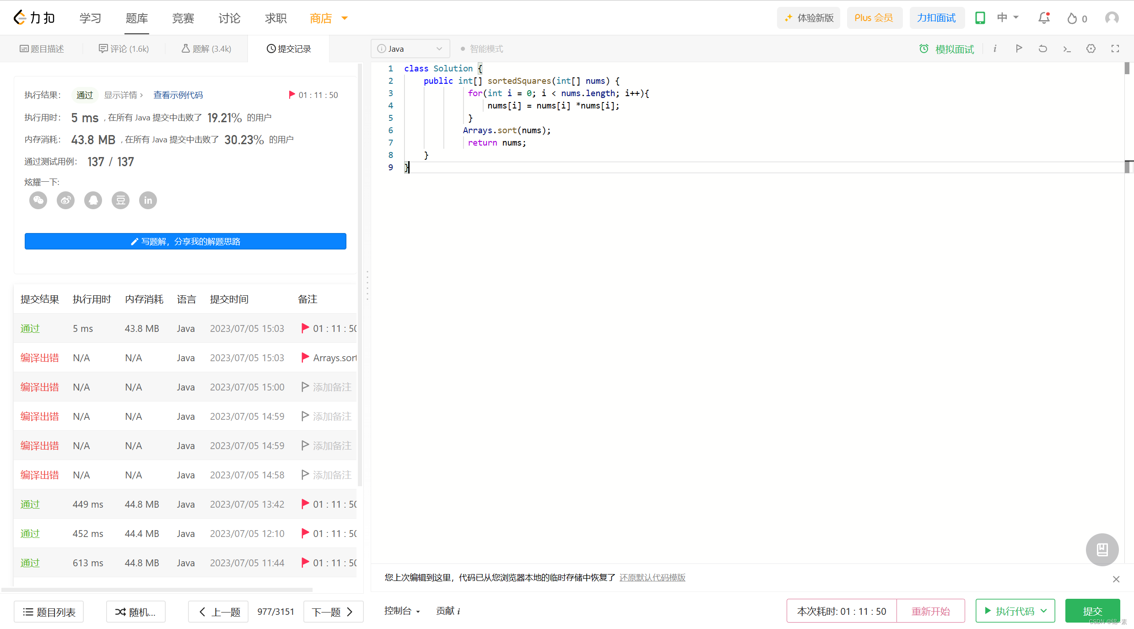This screenshot has width=1134, height=629.
Task: Click the LeetCode 力扣 logo
Action: pyautogui.click(x=34, y=18)
